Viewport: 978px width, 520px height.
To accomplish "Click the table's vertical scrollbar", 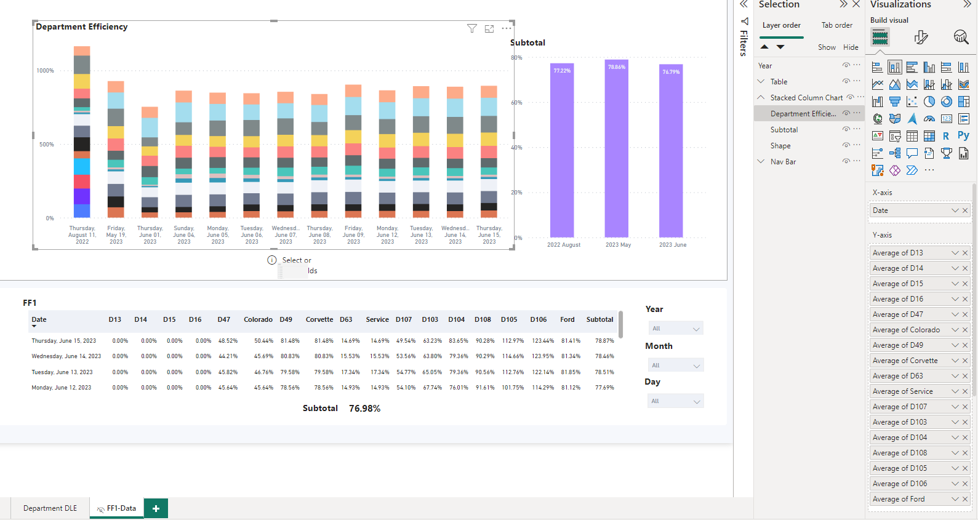I will click(620, 324).
